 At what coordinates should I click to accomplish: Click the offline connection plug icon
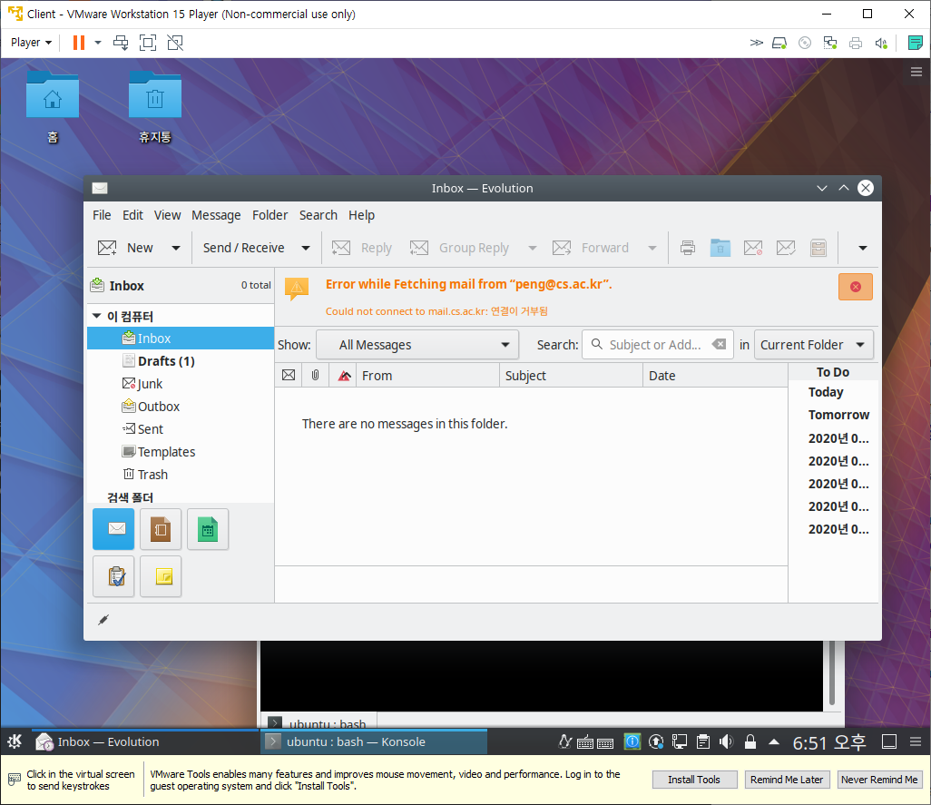(x=103, y=620)
